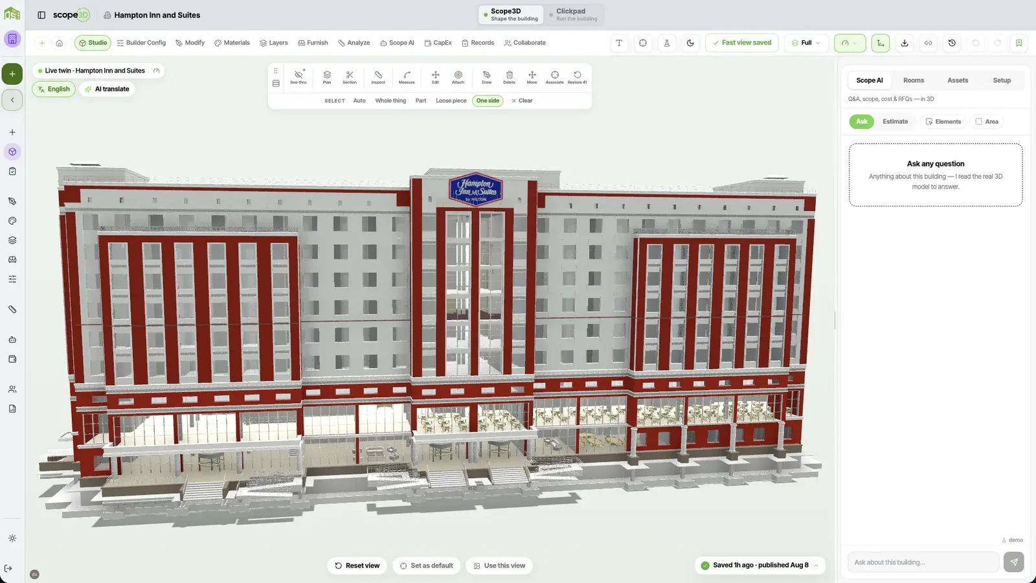The width and height of the screenshot is (1036, 583).
Task: Toggle the axes gizmo button
Action: 881,43
